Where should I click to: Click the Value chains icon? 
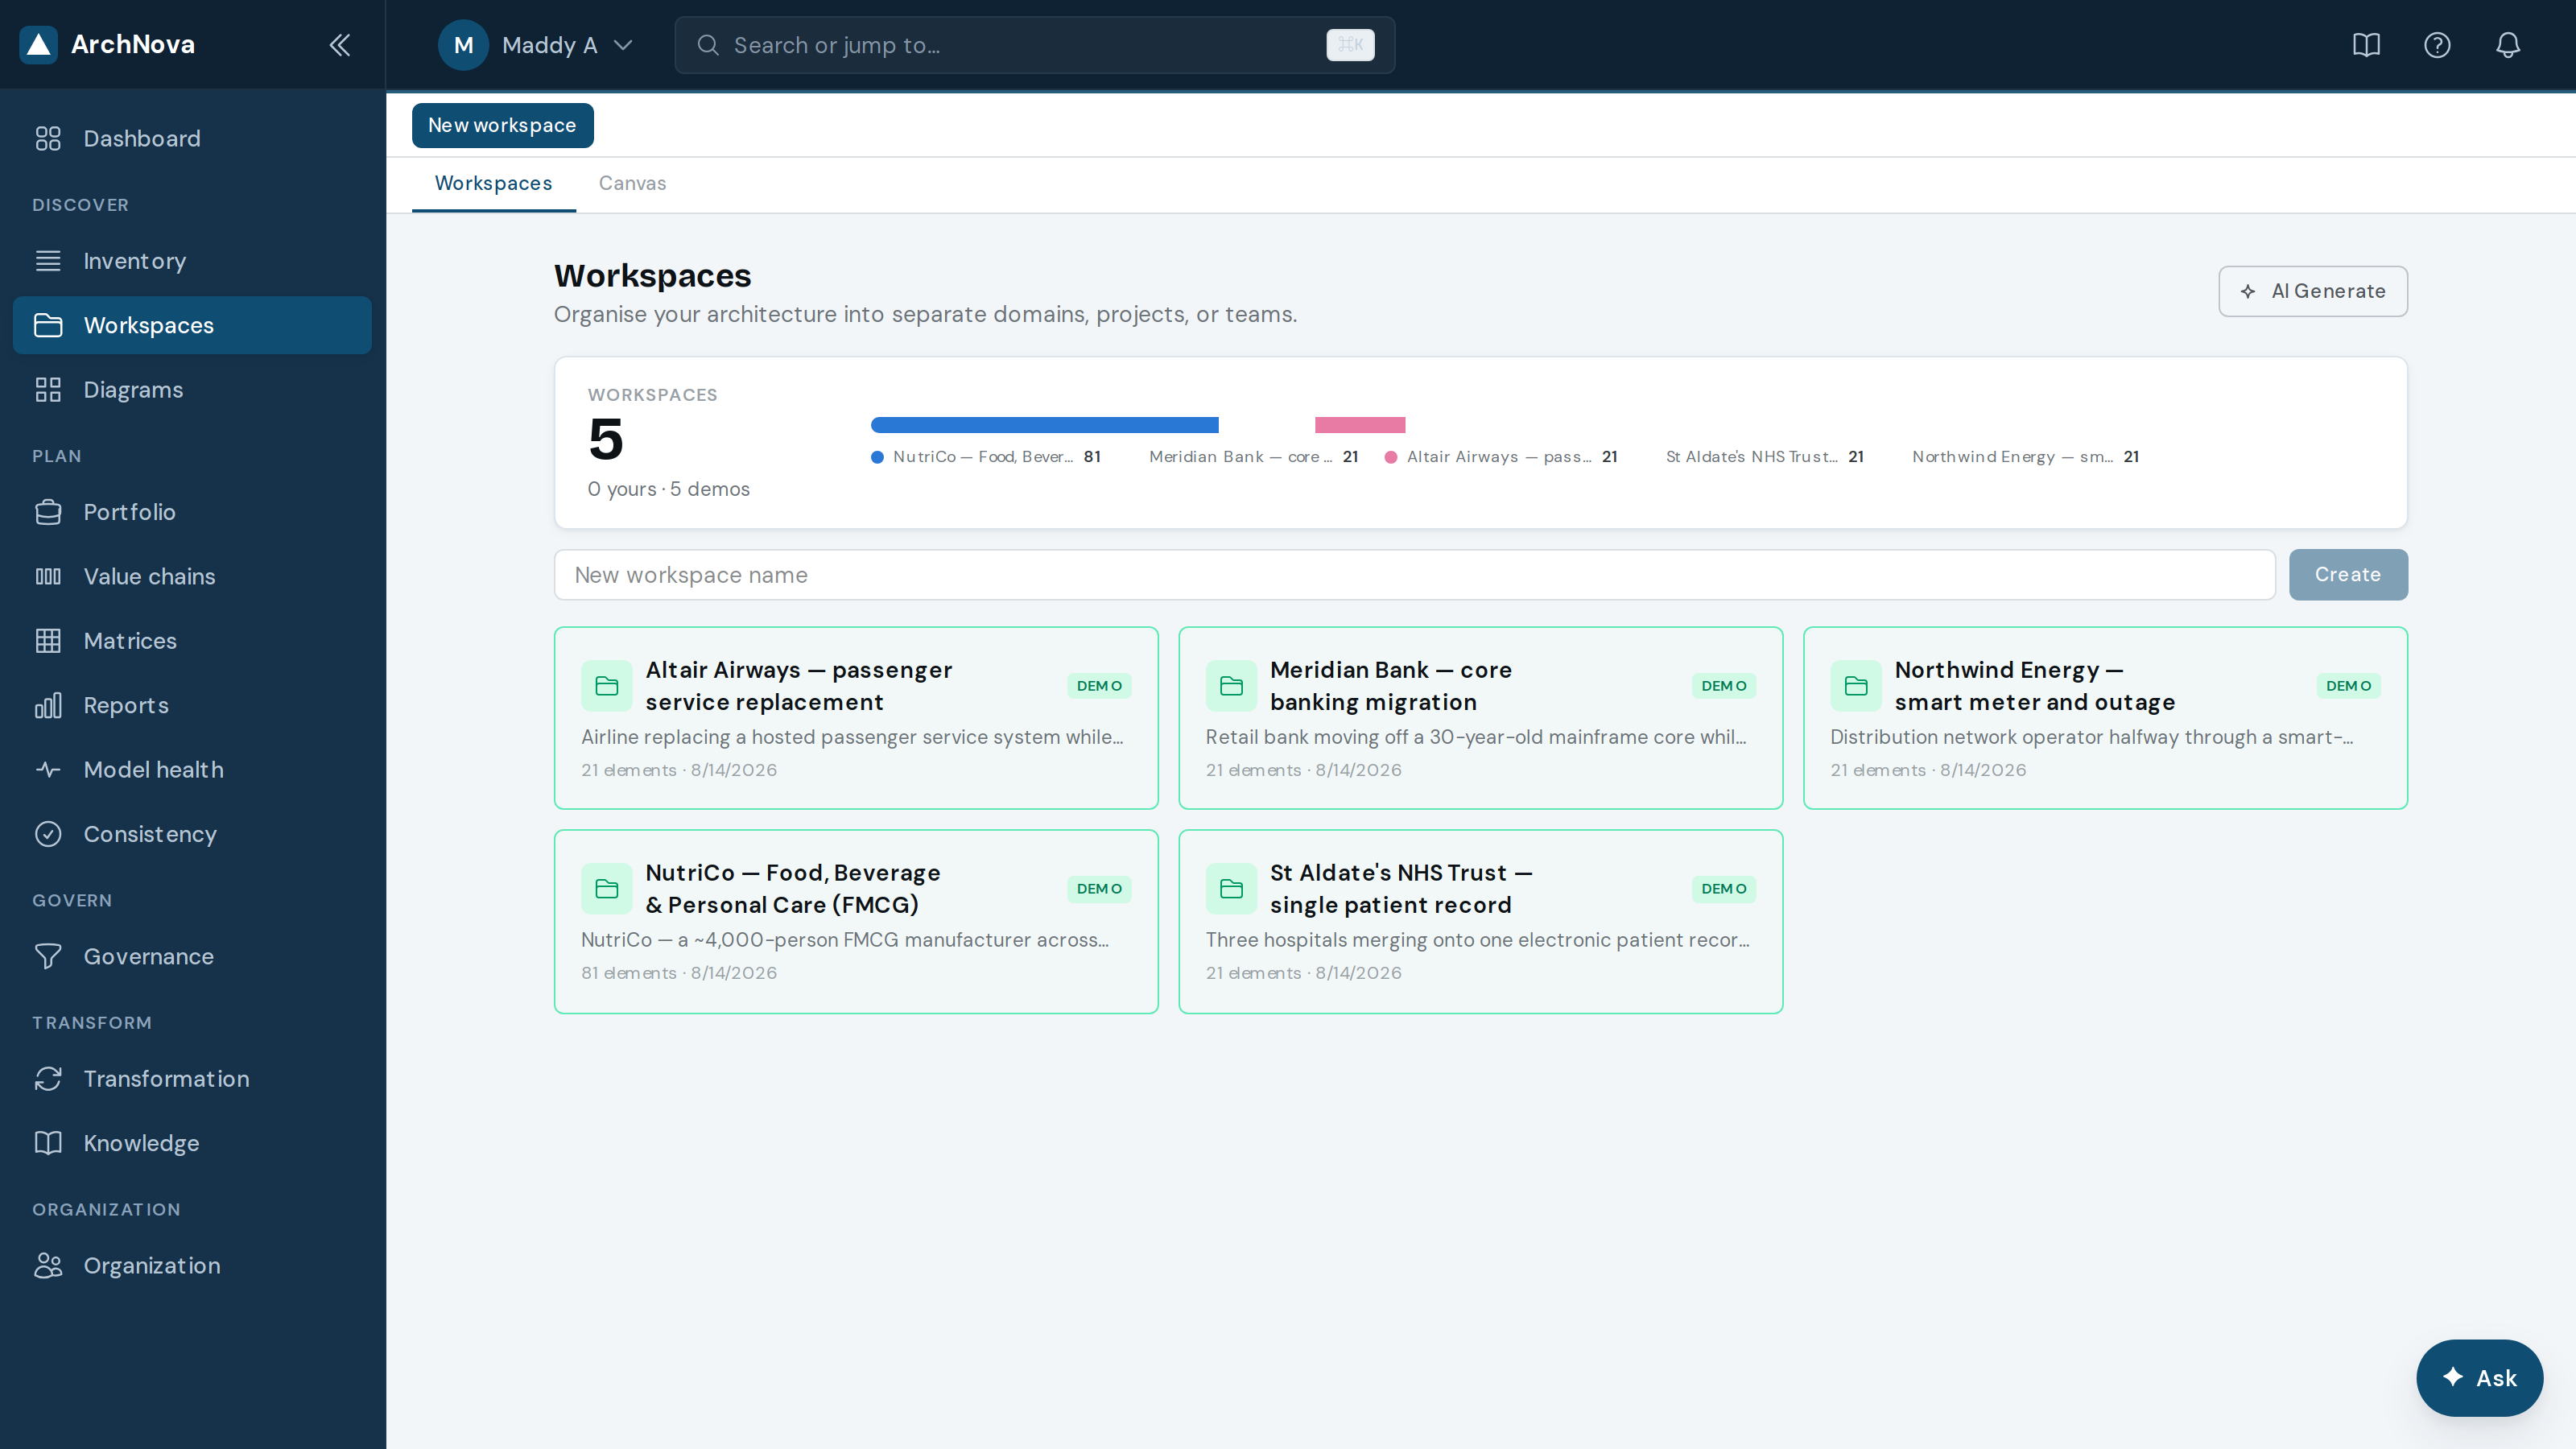pyautogui.click(x=48, y=576)
